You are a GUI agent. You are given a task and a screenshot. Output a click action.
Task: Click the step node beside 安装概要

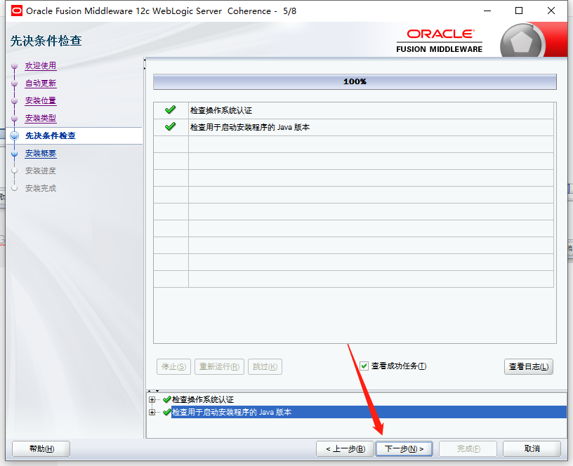click(x=13, y=153)
